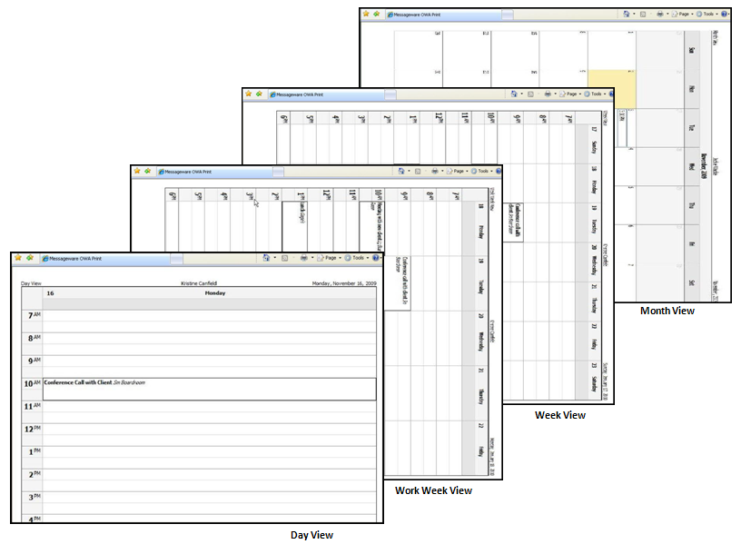Click Feeds icon in Day View window toolbar

click(284, 258)
